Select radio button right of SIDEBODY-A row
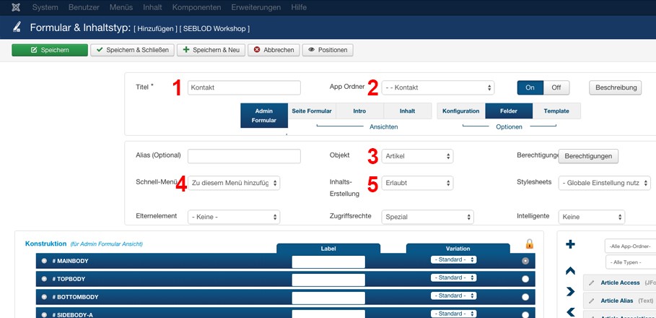The height and width of the screenshot is (318, 656). [525, 314]
